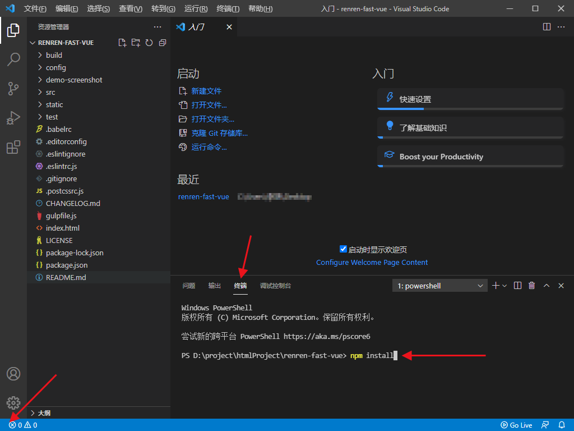Click New Folder icon in explorer header
574x431 pixels.
(136, 43)
